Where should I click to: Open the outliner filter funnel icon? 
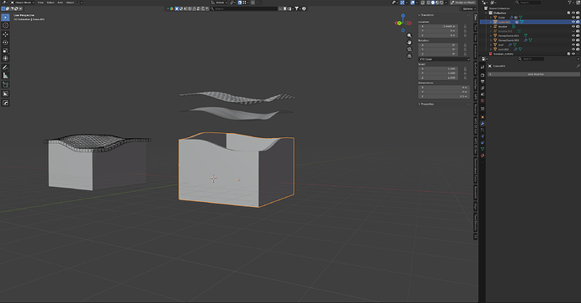570,3
